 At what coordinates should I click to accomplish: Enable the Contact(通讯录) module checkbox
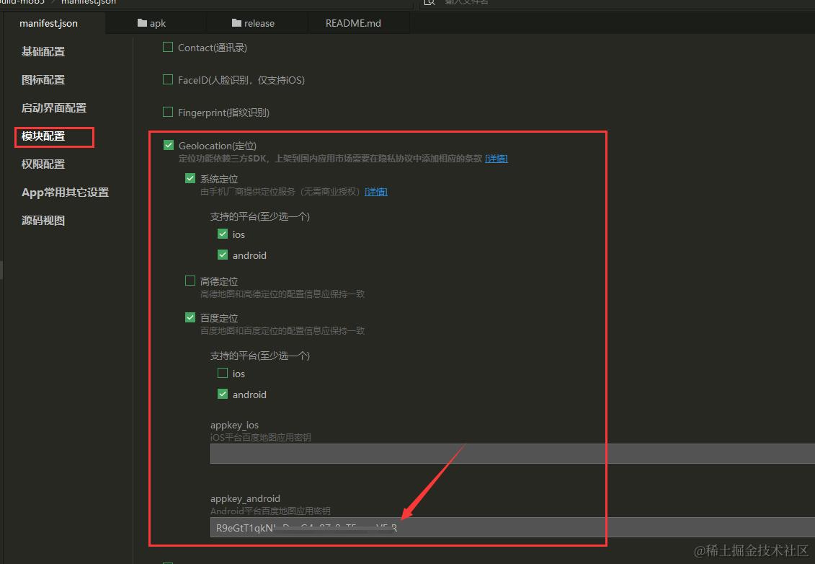(168, 48)
